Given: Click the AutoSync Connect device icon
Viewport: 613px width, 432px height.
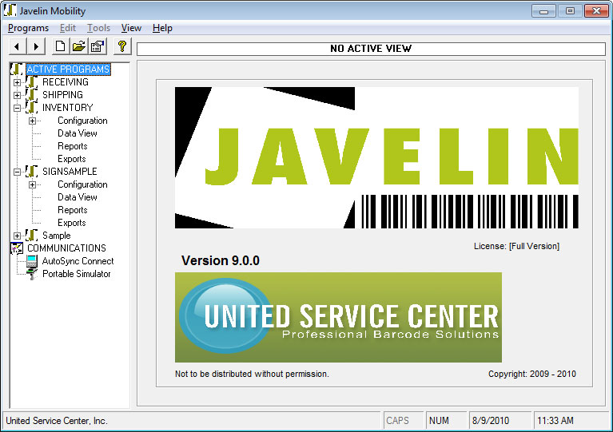Looking at the screenshot, I should pos(32,261).
